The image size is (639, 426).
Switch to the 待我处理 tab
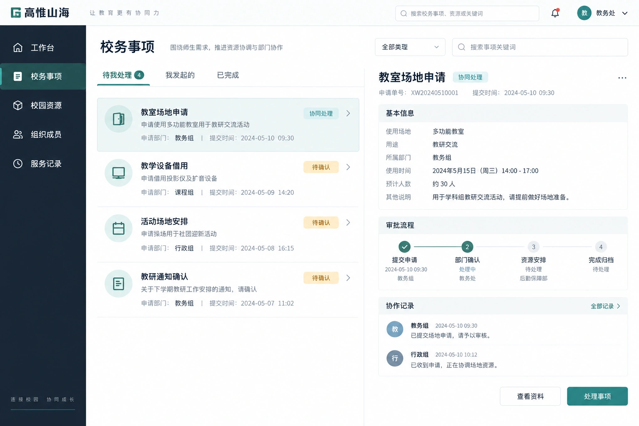(123, 75)
